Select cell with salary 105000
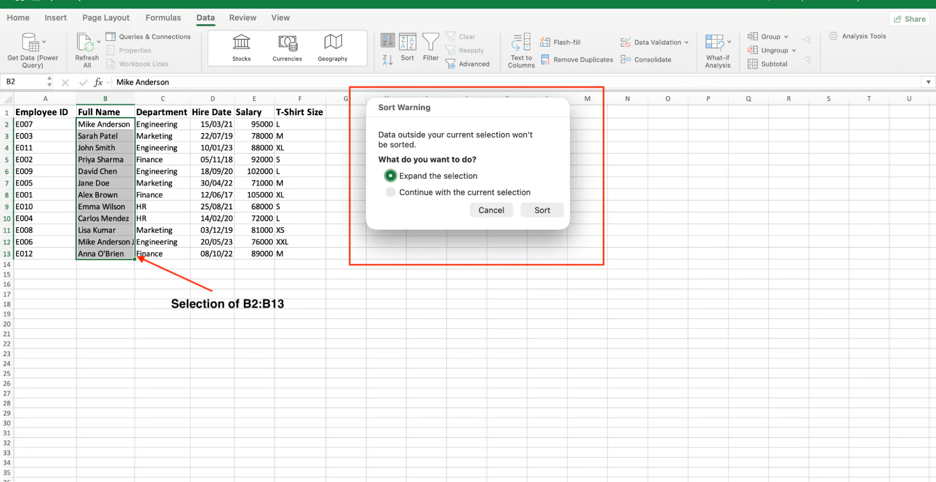 (x=254, y=195)
